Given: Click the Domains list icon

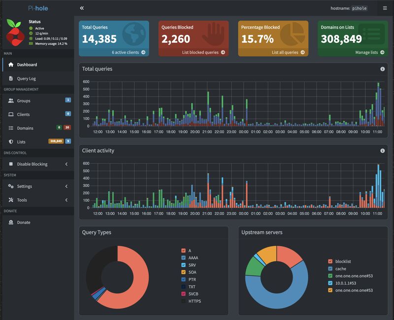Looking at the screenshot, I should 11,128.
